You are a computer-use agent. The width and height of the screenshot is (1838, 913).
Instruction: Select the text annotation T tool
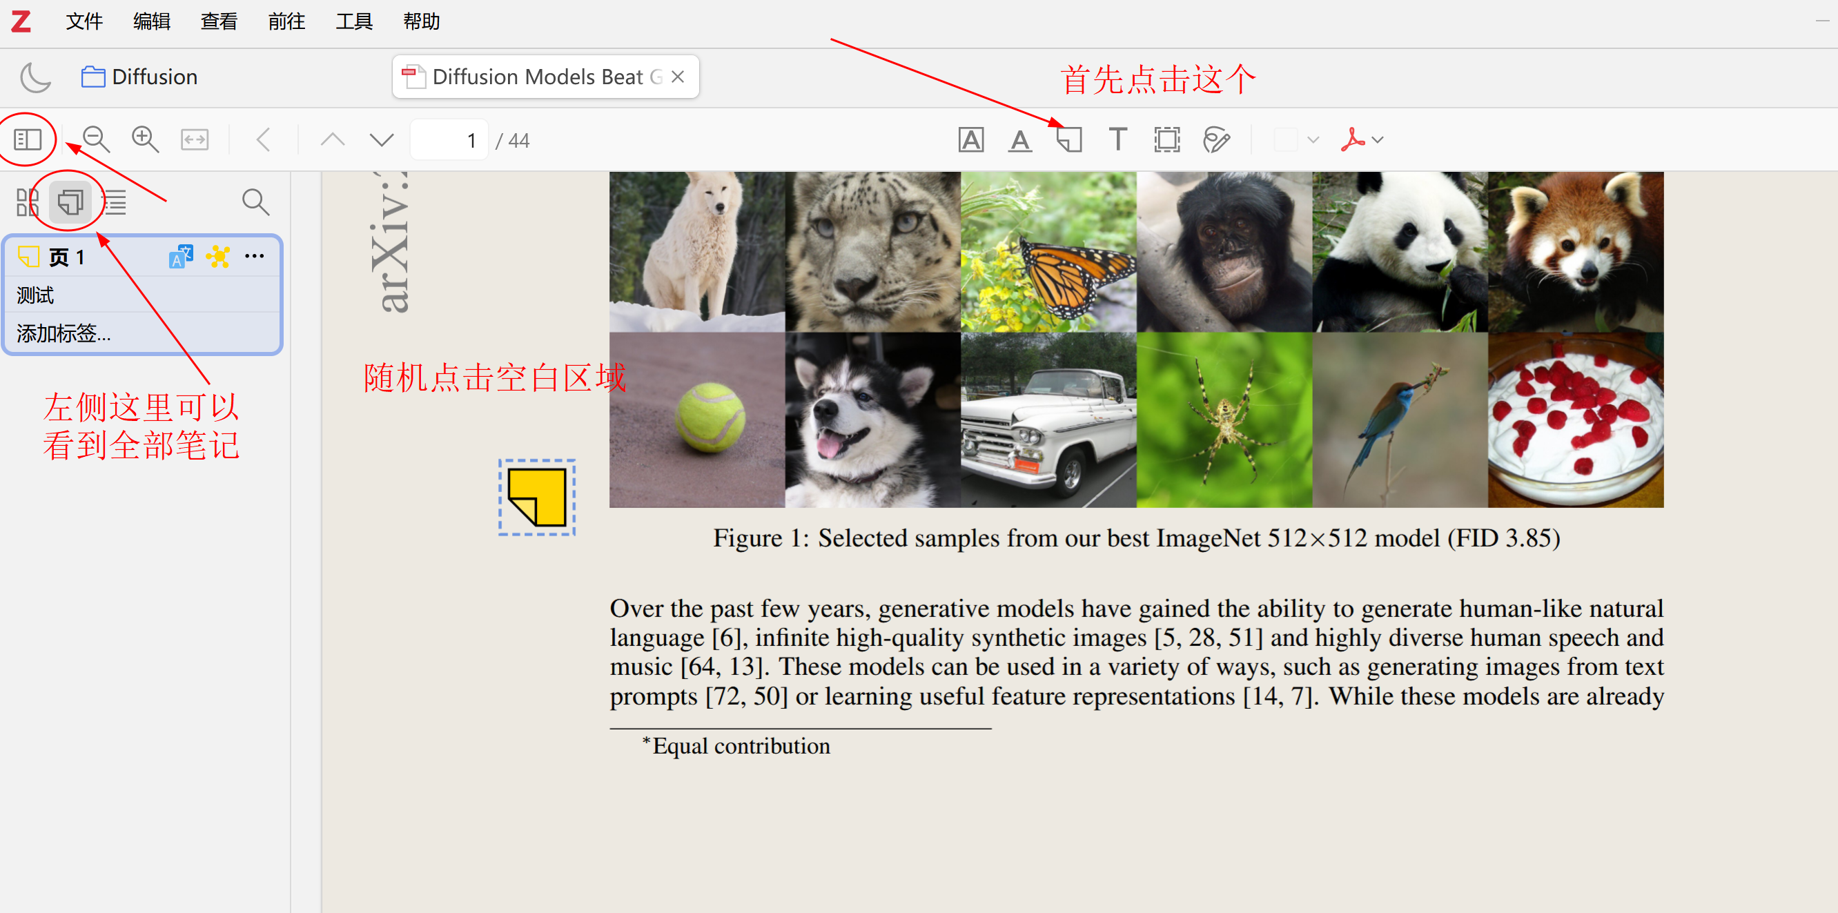(x=1118, y=140)
